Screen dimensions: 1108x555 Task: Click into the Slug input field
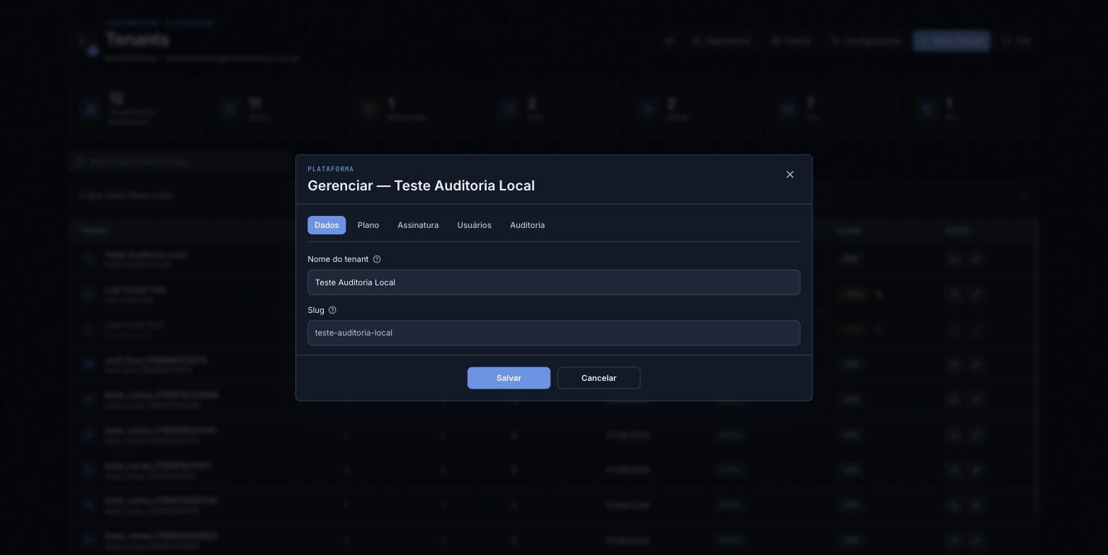(x=554, y=333)
